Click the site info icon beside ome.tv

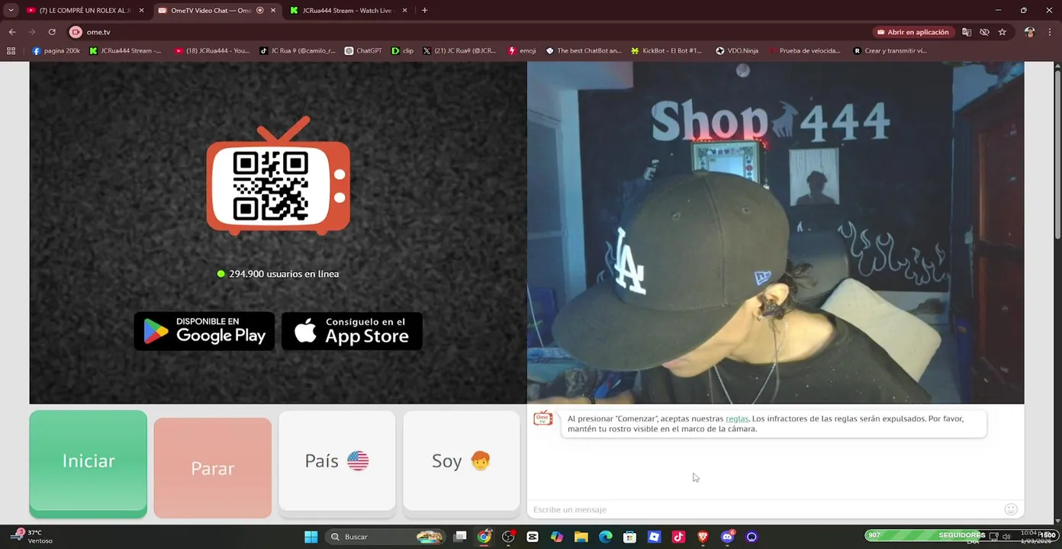(x=76, y=32)
